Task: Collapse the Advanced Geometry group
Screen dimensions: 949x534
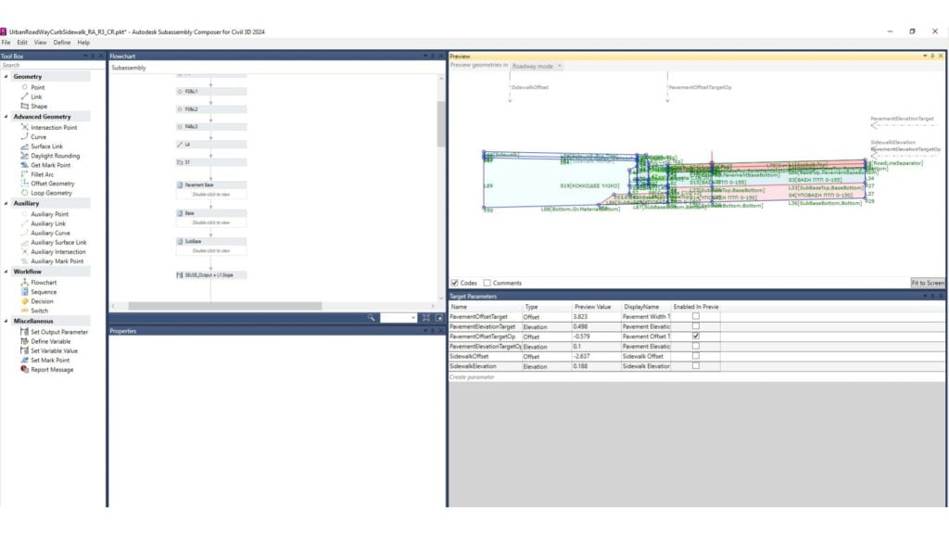Action: [6, 117]
